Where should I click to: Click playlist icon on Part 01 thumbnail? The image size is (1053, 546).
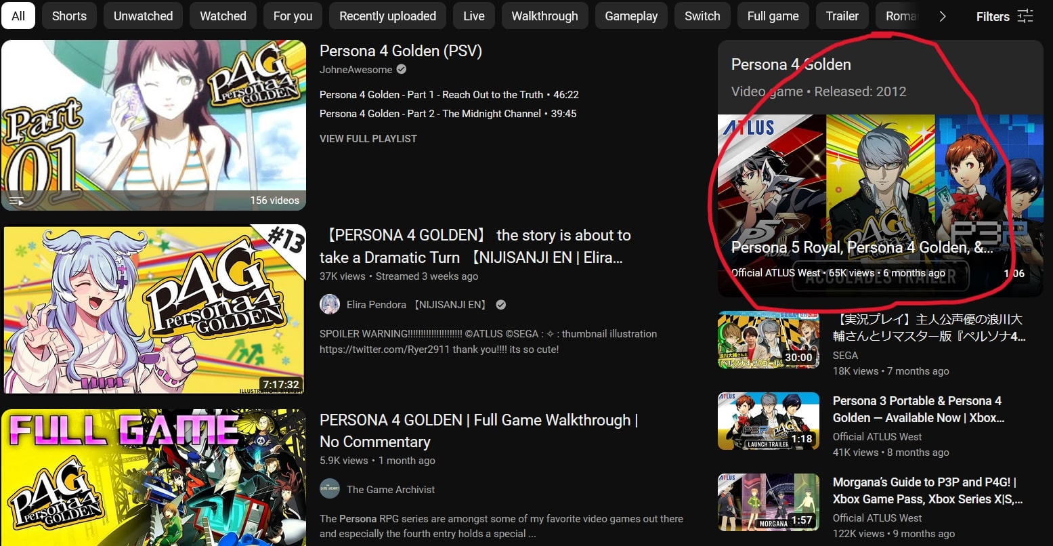[x=16, y=201]
